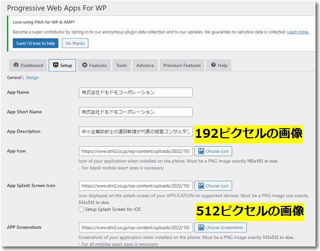Switch to the Features tab

[94, 65]
